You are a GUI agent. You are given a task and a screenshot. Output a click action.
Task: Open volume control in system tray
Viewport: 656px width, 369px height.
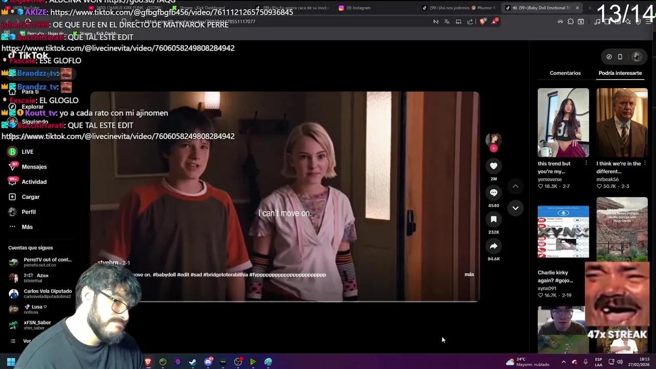click(620, 362)
